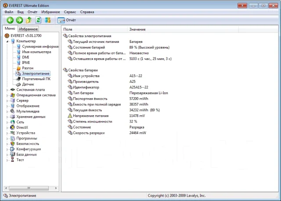Click the Программы icon
This screenshot has height=201, width=281.
point(13,138)
